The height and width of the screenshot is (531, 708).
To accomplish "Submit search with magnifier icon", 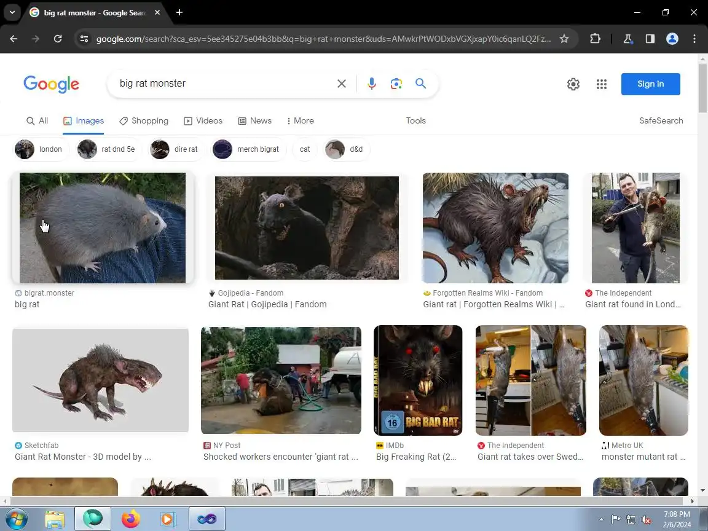I will pyautogui.click(x=420, y=84).
